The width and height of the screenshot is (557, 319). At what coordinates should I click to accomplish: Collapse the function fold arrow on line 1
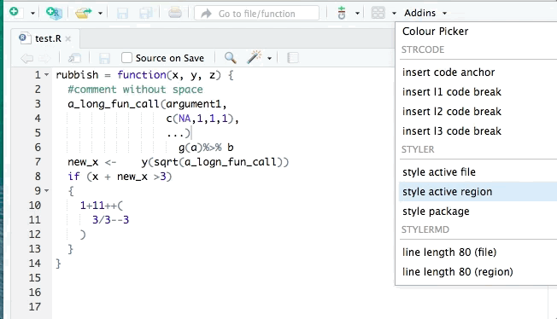46,75
